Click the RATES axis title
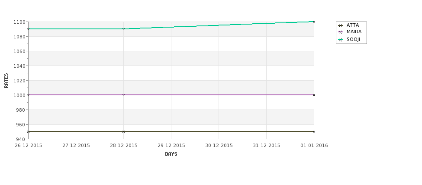422x185 pixels. tap(6, 81)
